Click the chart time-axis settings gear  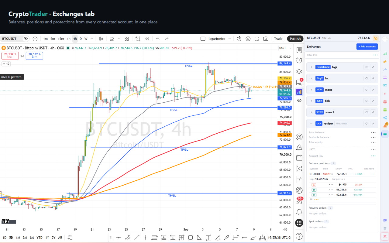pos(285,230)
